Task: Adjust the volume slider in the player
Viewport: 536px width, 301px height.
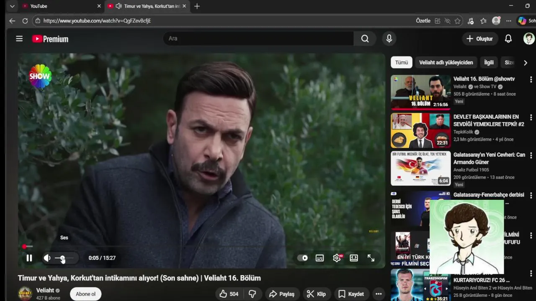Action: click(x=64, y=258)
